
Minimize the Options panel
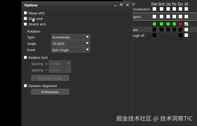tap(115, 5)
